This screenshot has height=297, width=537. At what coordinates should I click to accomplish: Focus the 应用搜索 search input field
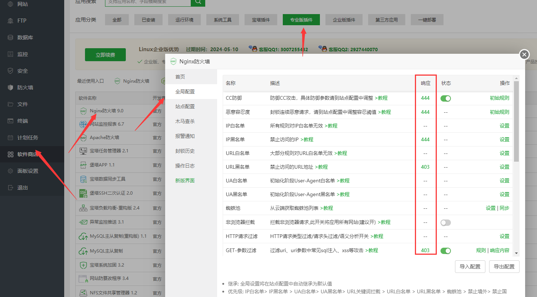click(148, 2)
